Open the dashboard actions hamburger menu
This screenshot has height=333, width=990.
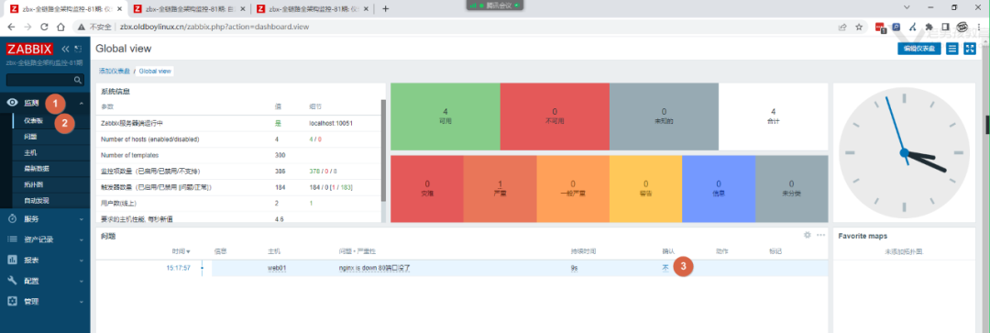click(952, 49)
